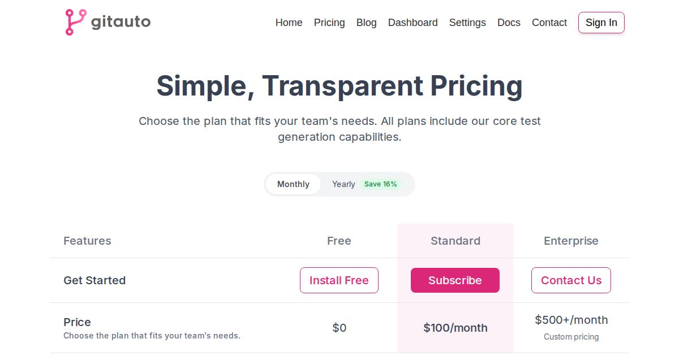
Task: Select the Standard column header
Action: point(455,241)
